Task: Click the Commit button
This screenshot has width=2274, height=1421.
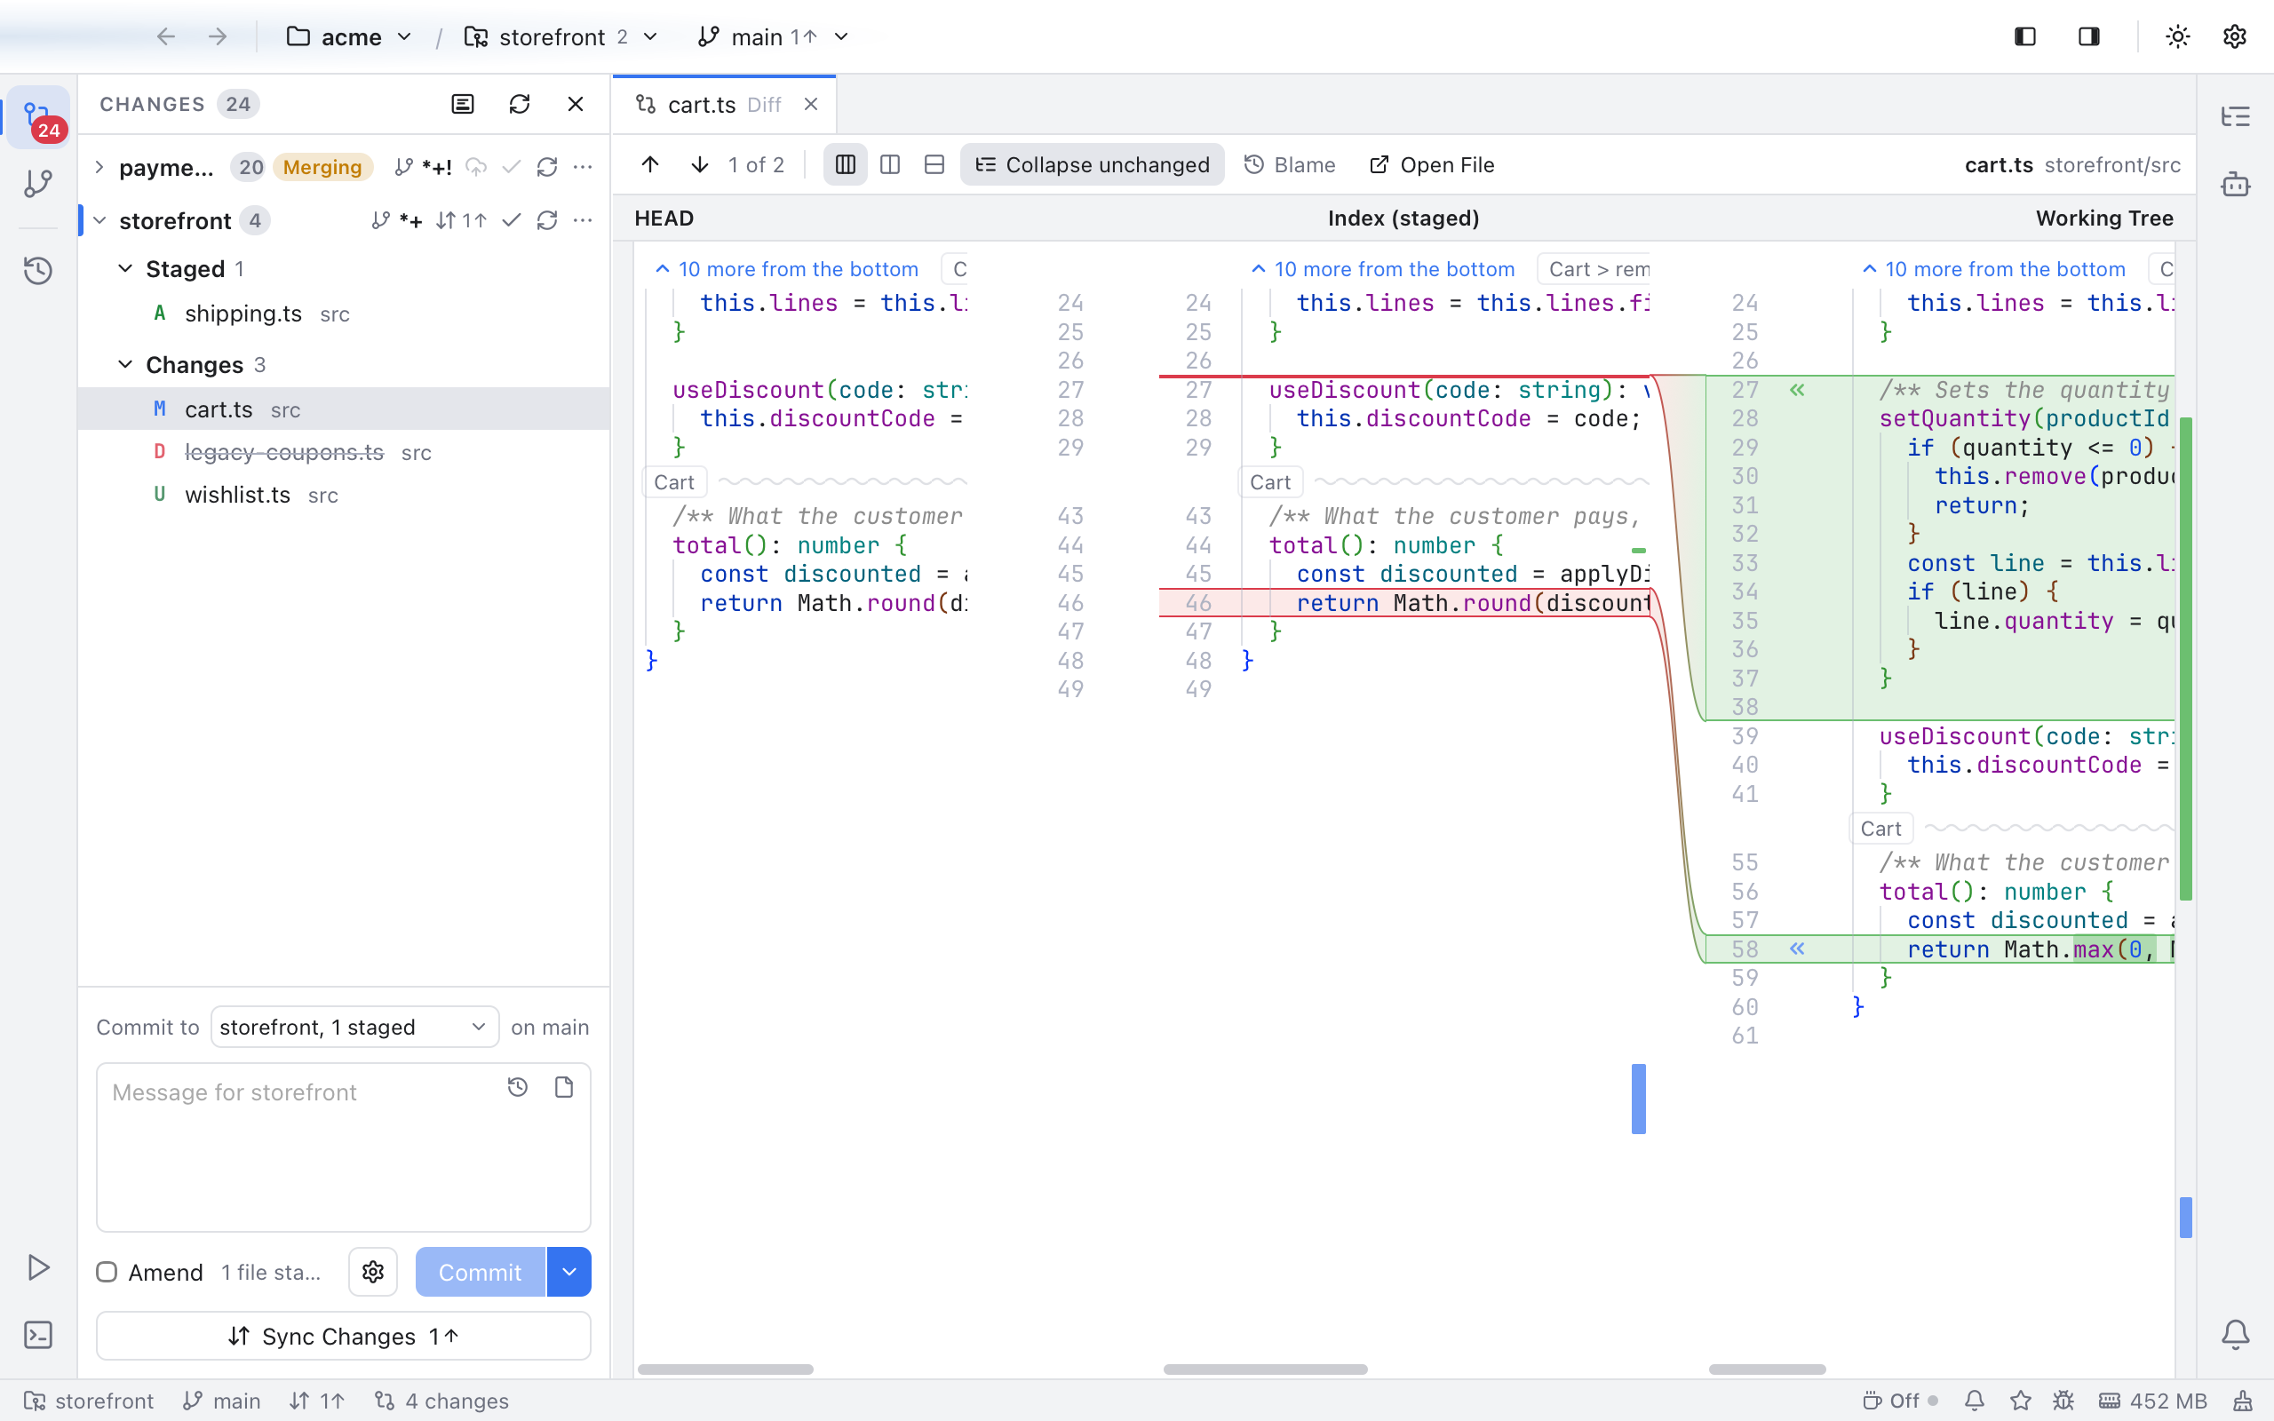Action: (481, 1272)
